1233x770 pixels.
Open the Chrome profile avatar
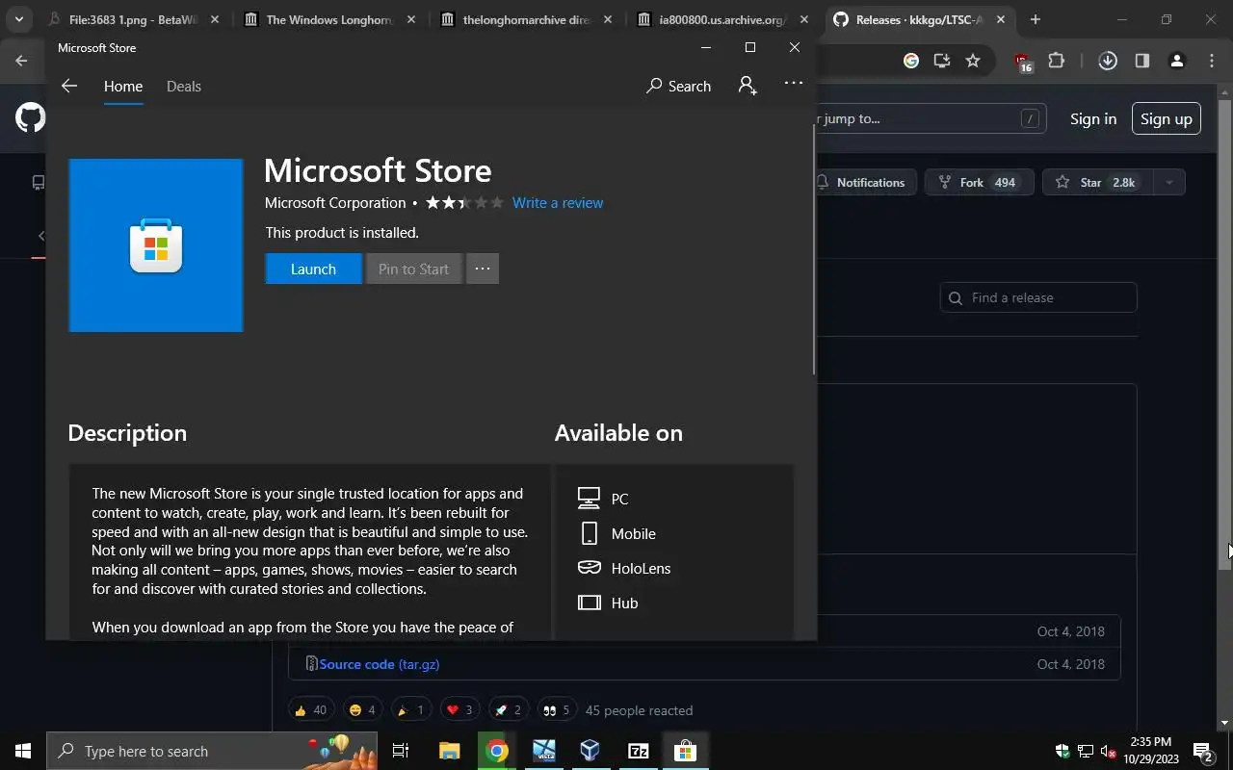1176,61
